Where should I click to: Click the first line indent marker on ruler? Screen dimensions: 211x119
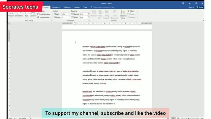pos(75,23)
